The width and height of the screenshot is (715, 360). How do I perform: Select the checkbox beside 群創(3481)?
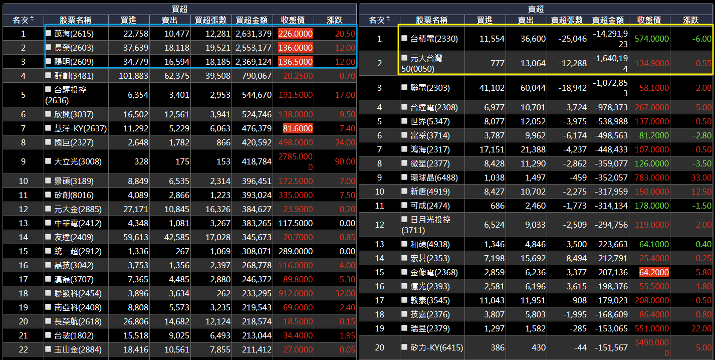coord(49,76)
